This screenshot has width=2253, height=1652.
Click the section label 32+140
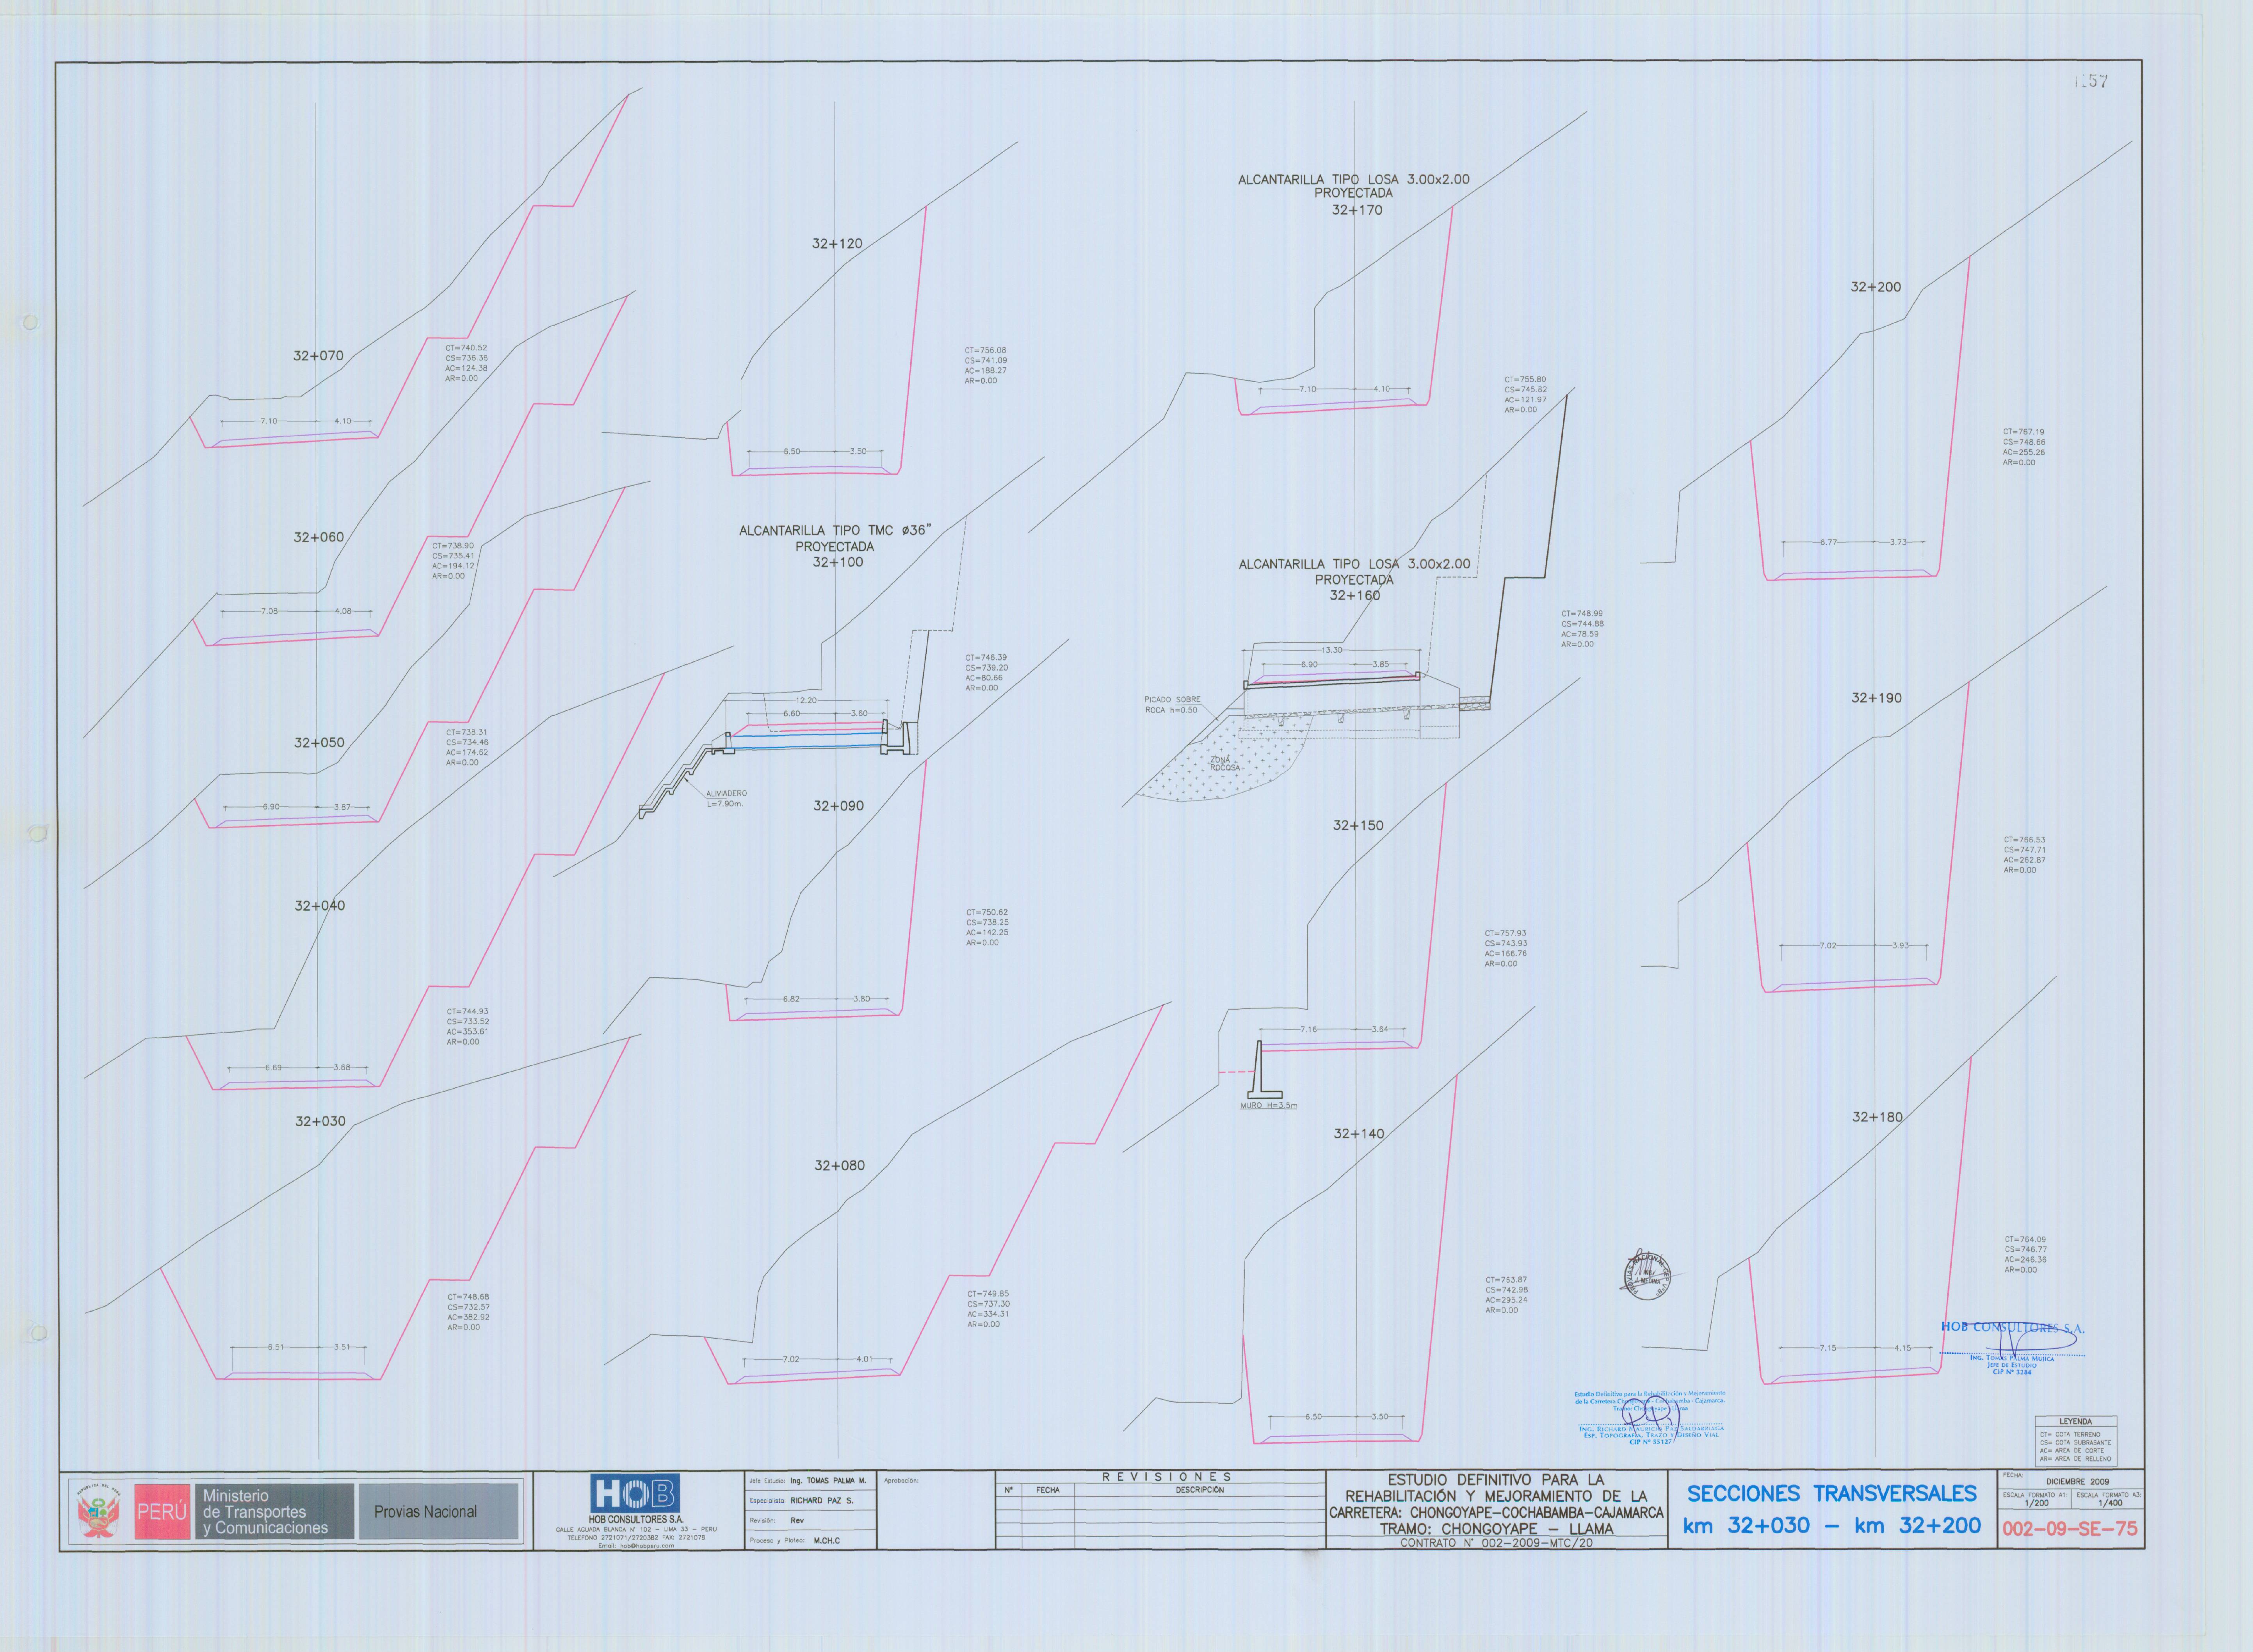coord(1359,1134)
